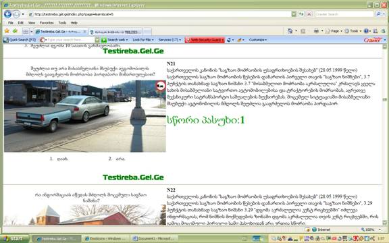Click the browser Forward arrow button
Image resolution: width=389 pixels, height=243 pixels.
point(16,14)
